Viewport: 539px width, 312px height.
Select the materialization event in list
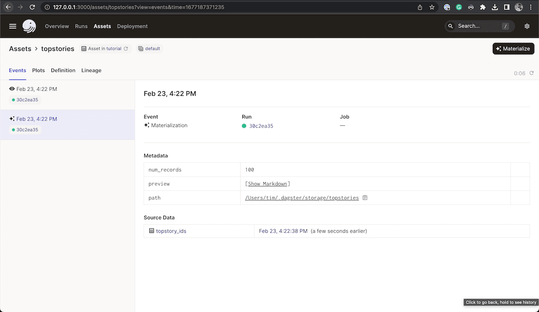(x=36, y=119)
